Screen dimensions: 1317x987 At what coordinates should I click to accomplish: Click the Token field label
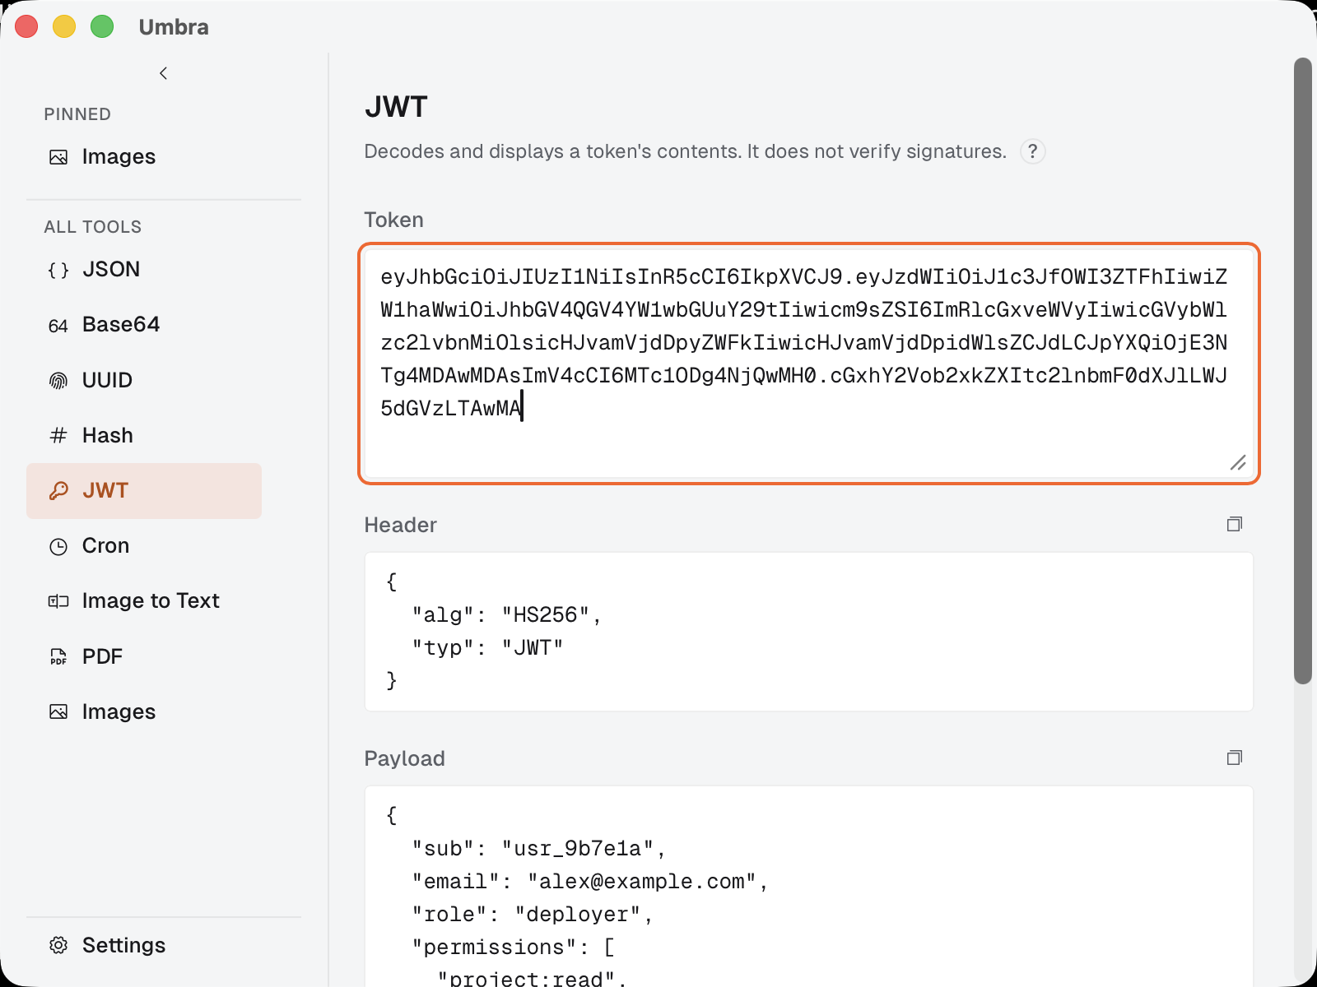[x=393, y=220]
